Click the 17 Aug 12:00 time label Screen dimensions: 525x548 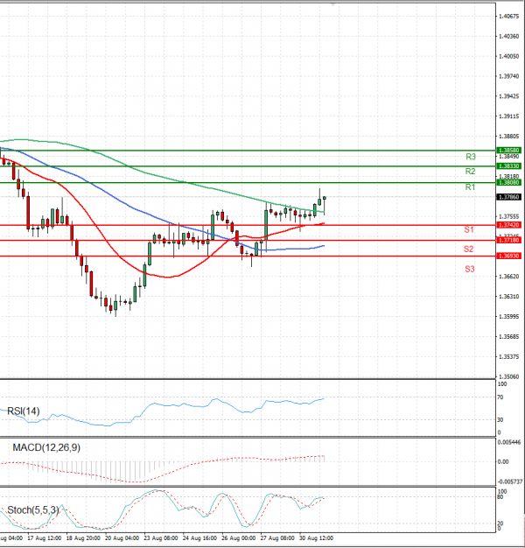(x=45, y=537)
